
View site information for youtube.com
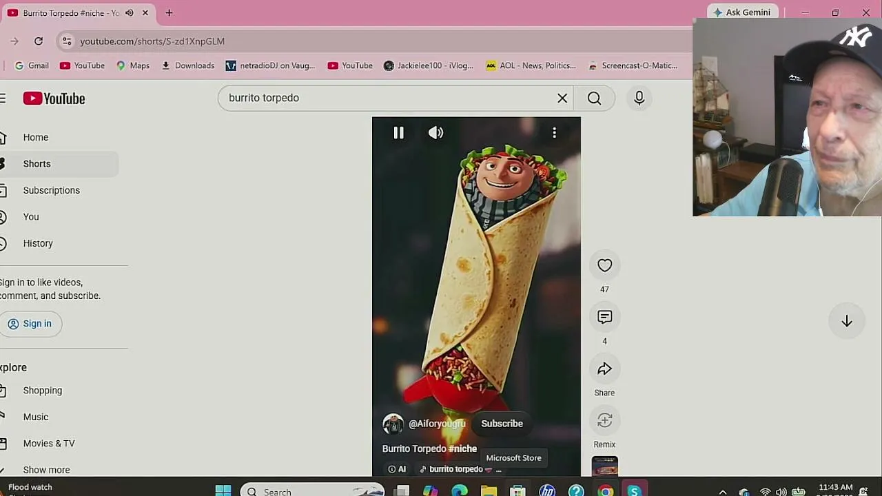(67, 41)
